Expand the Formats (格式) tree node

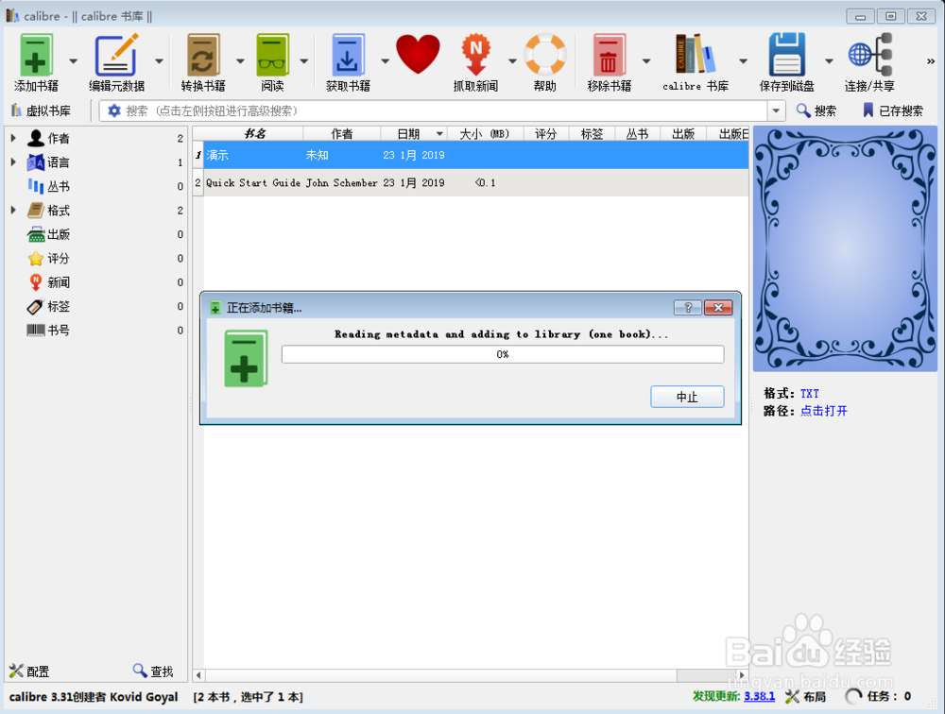(13, 211)
